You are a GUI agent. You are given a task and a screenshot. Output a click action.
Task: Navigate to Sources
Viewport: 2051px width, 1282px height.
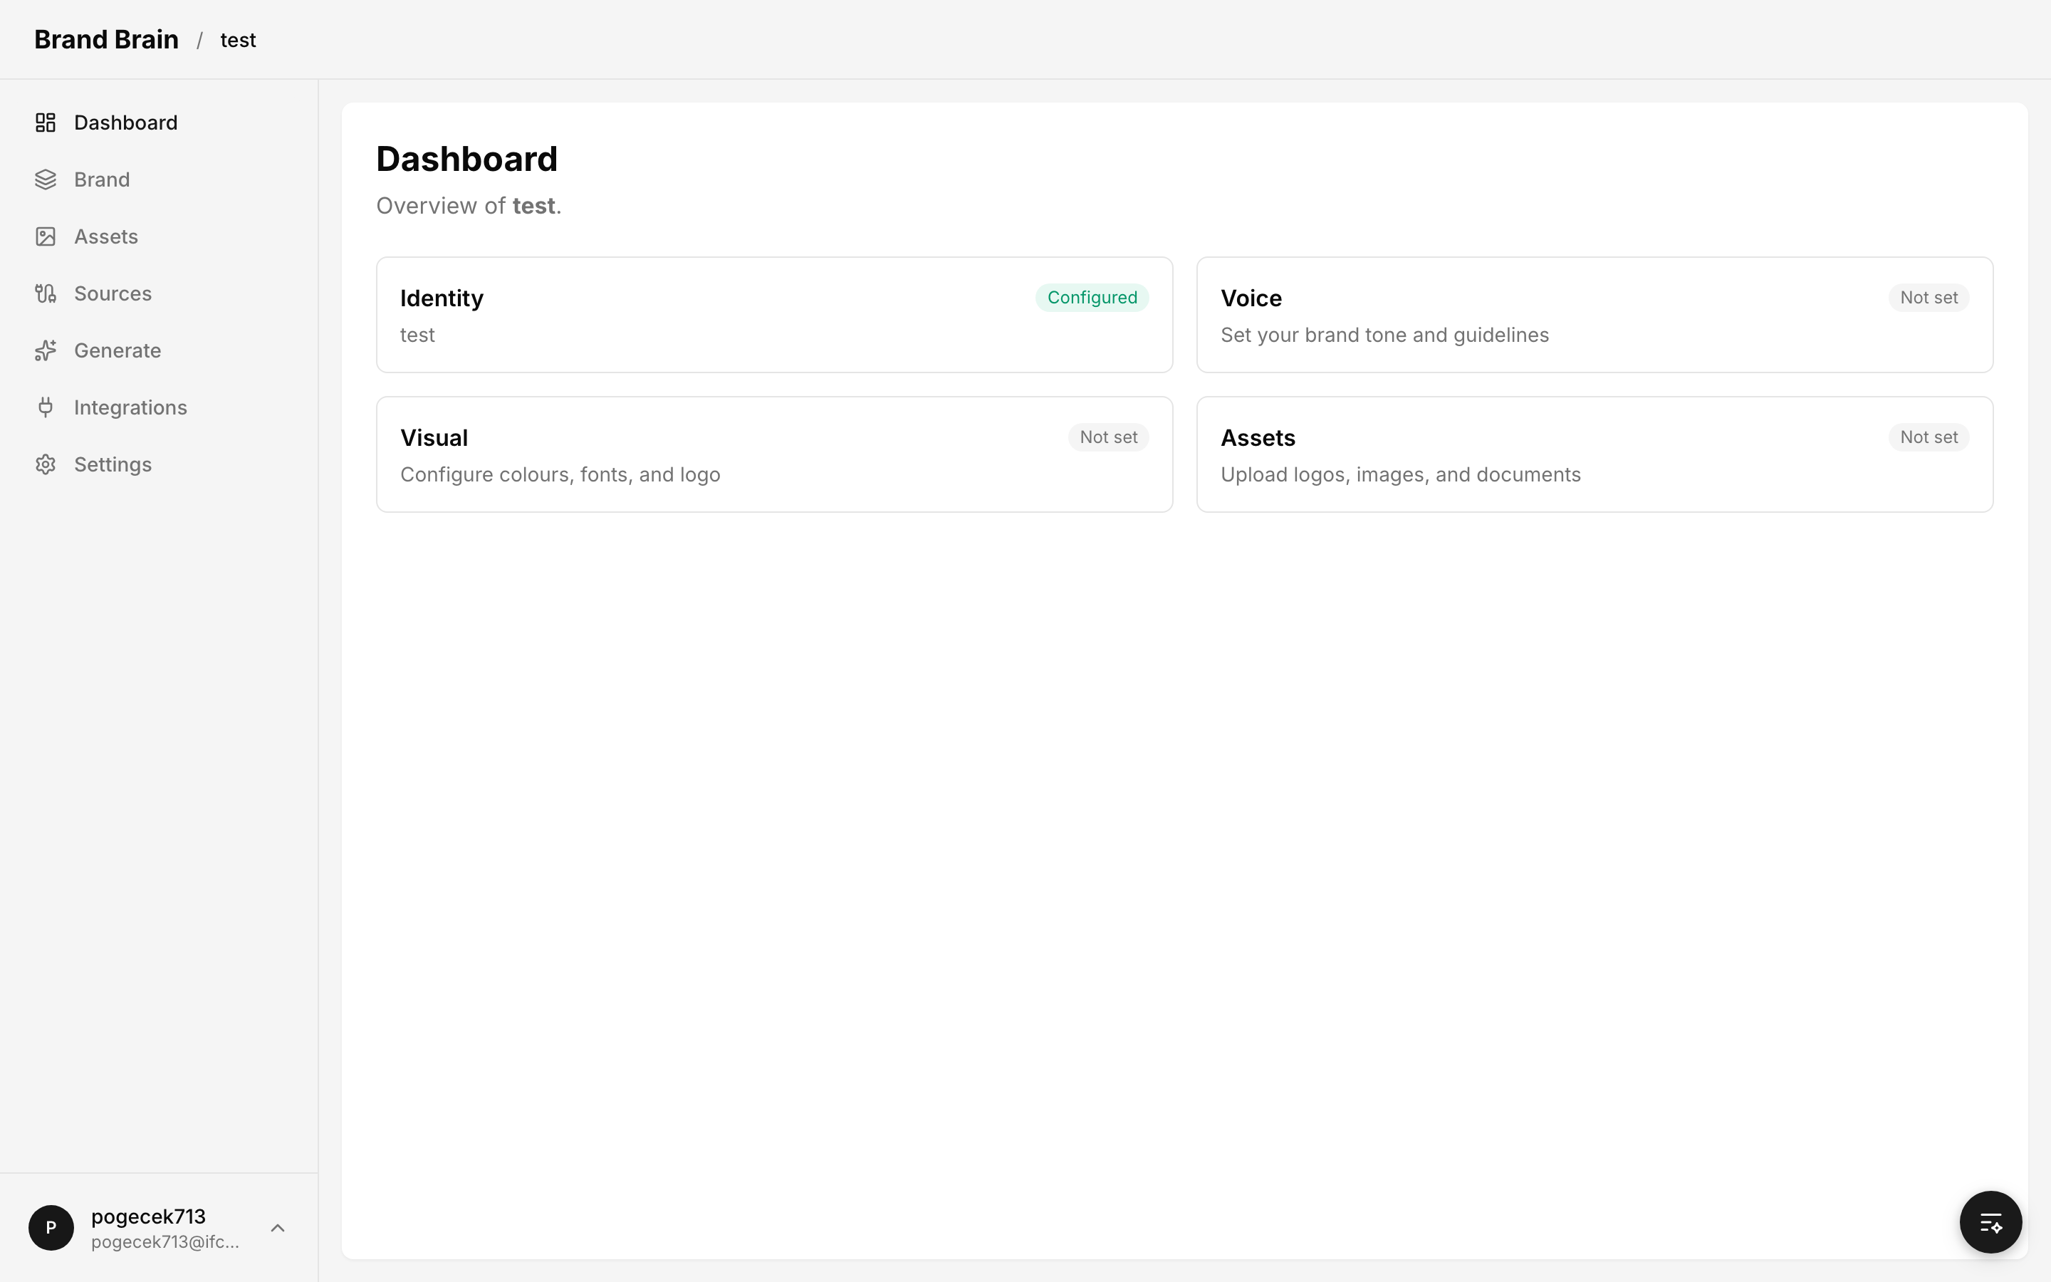click(x=160, y=293)
